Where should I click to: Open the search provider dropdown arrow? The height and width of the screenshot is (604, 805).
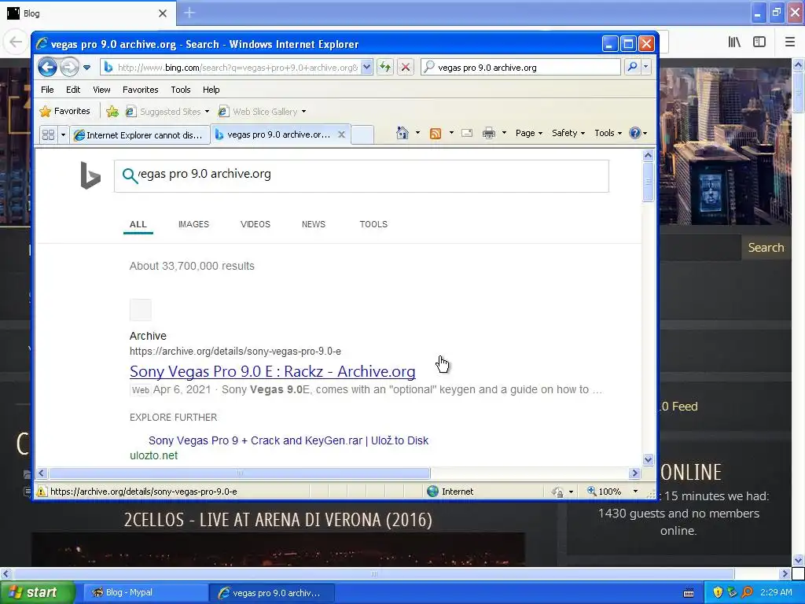(646, 67)
